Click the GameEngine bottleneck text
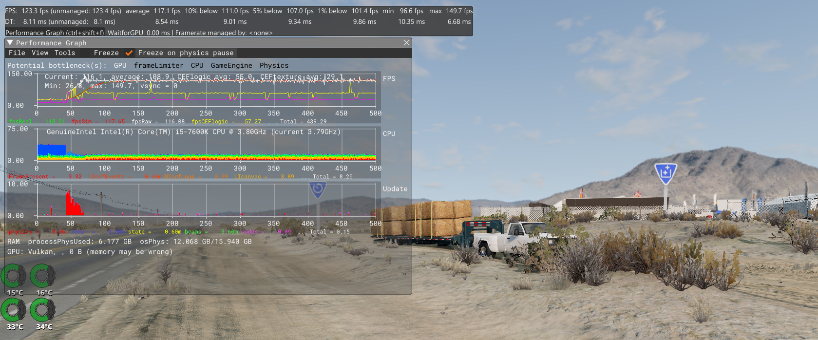The height and width of the screenshot is (340, 818). (x=231, y=65)
